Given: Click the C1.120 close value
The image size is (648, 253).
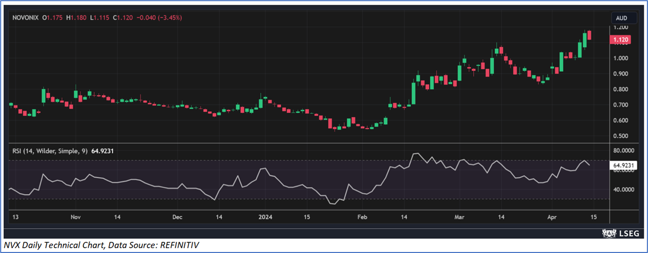Looking at the screenshot, I should [124, 18].
